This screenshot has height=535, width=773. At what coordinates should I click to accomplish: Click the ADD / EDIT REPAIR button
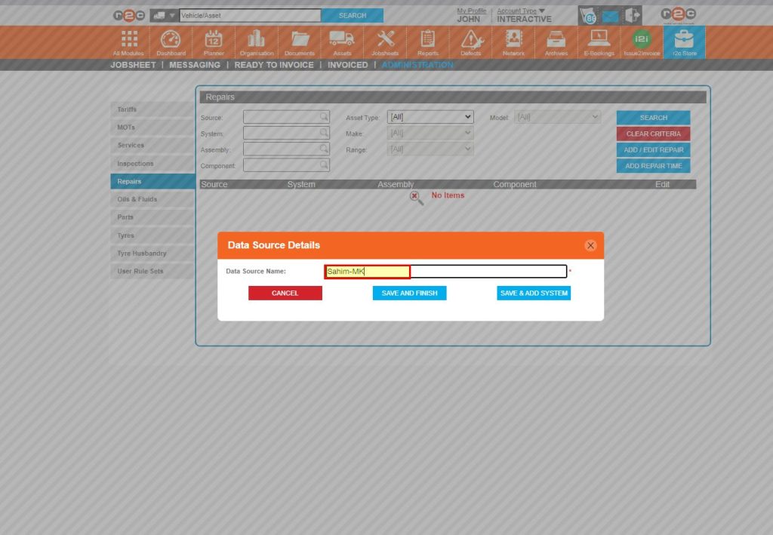click(x=653, y=149)
